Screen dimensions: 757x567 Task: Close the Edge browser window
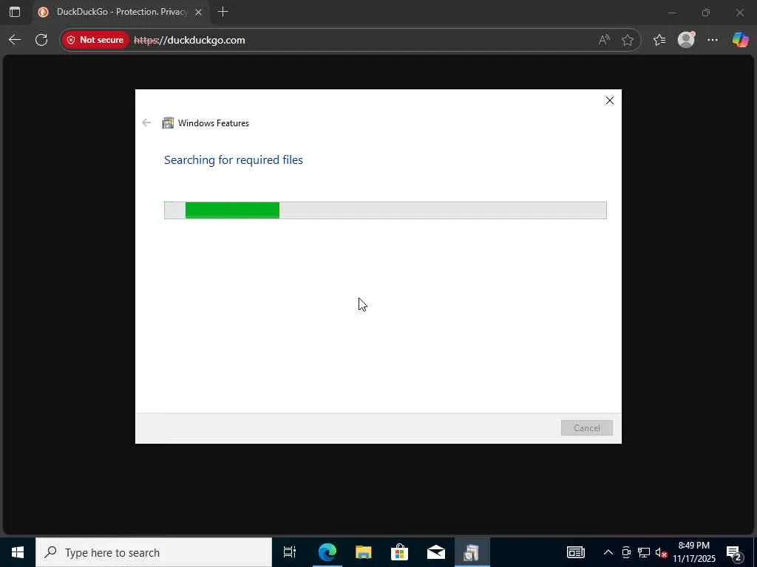pos(739,13)
